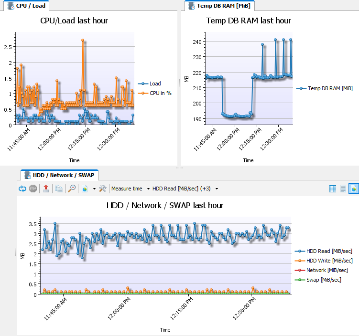Click the chart type icon

coord(85,189)
